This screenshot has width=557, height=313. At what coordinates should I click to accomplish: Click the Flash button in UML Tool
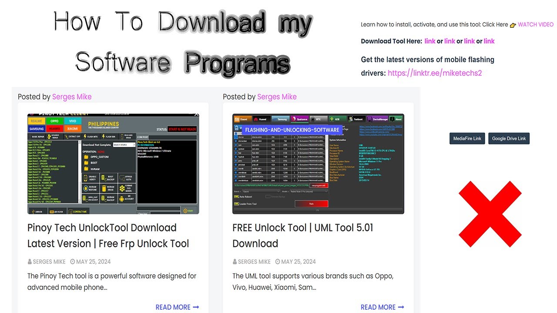pos(312,203)
